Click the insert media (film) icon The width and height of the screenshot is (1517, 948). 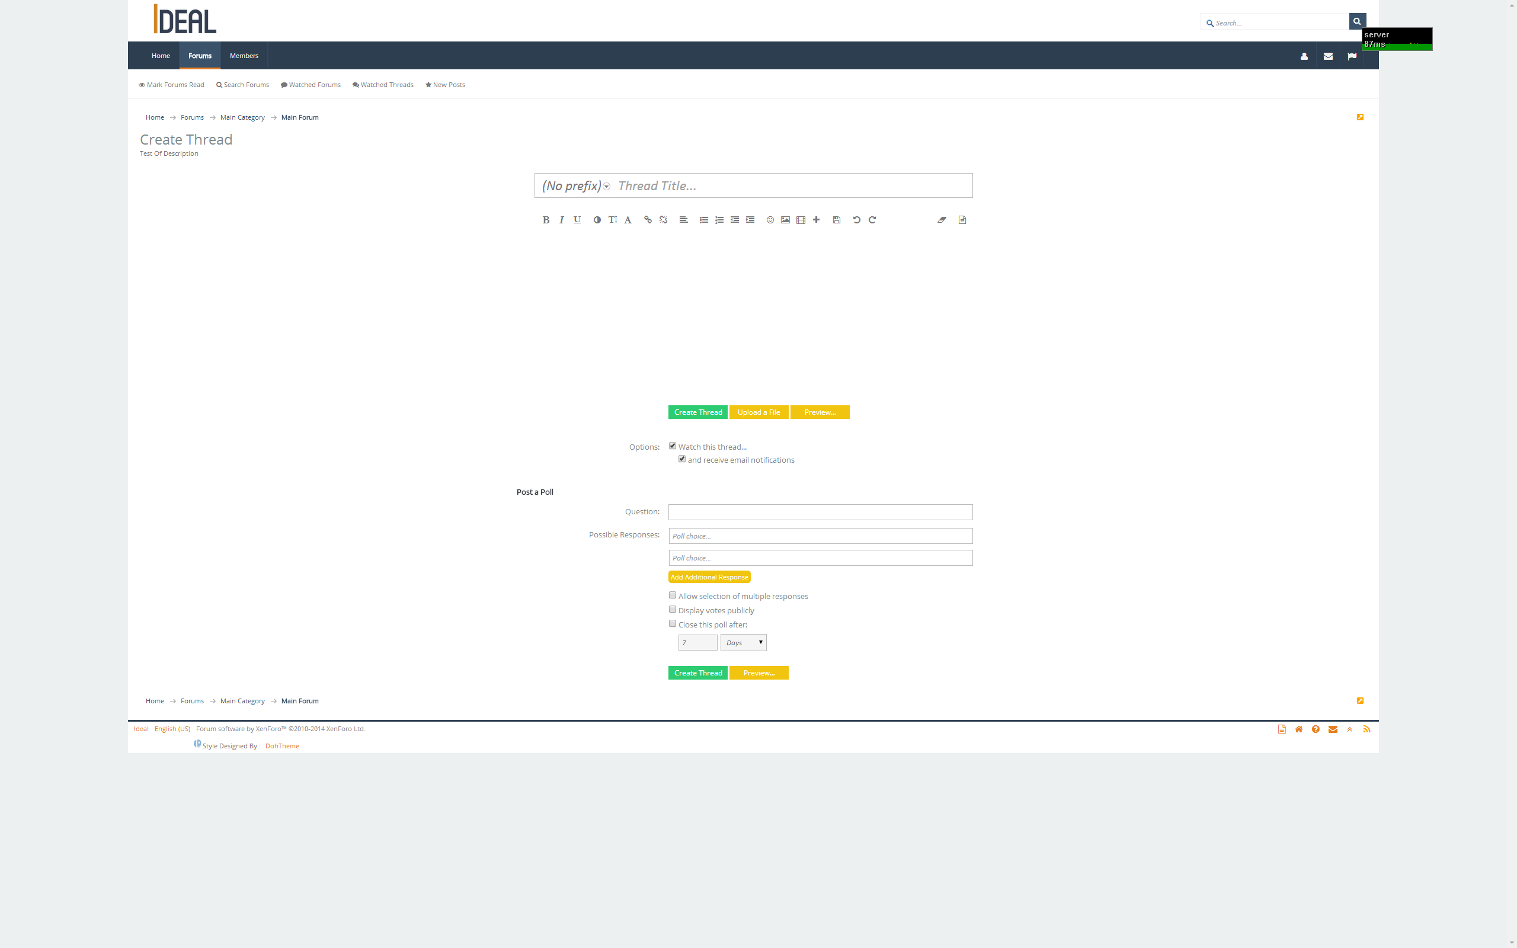point(801,220)
